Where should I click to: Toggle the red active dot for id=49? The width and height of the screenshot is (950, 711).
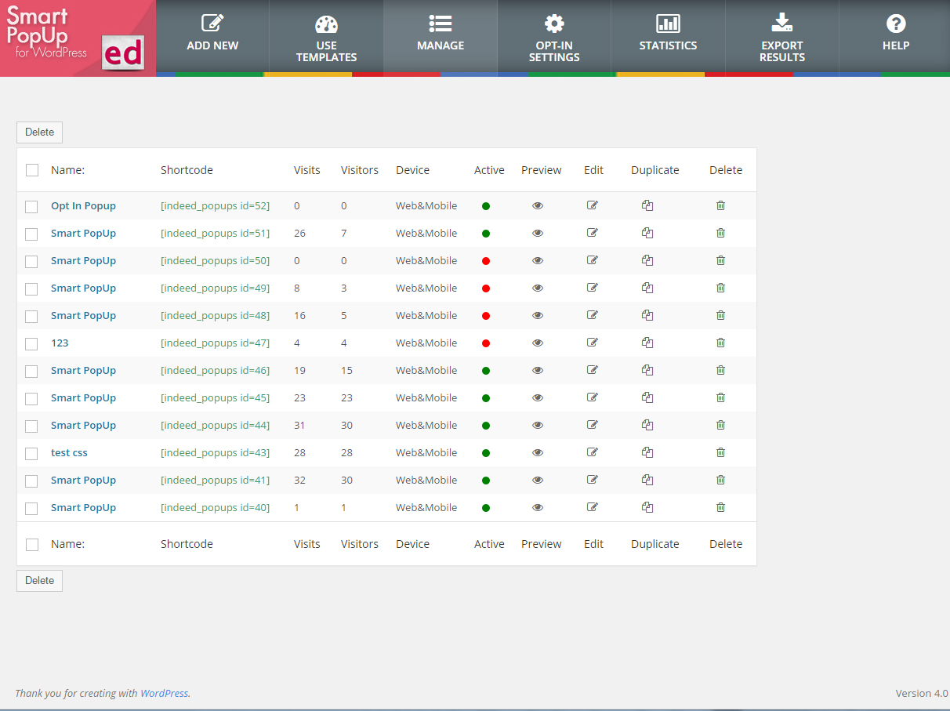pyautogui.click(x=486, y=288)
